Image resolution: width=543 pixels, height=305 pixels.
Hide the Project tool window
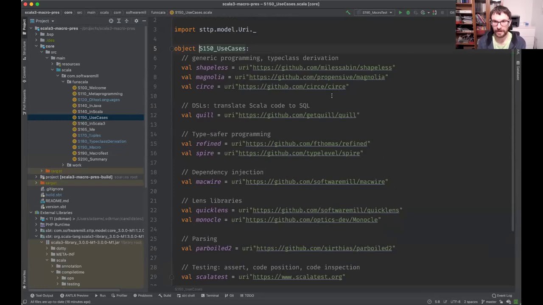(144, 21)
